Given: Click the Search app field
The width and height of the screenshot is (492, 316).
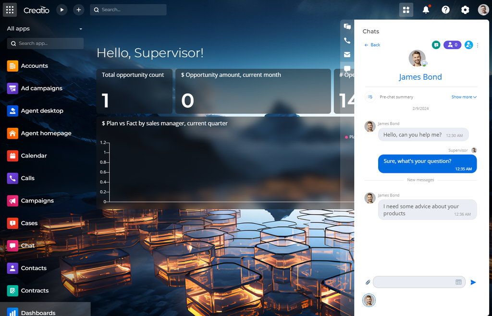Looking at the screenshot, I should point(45,43).
